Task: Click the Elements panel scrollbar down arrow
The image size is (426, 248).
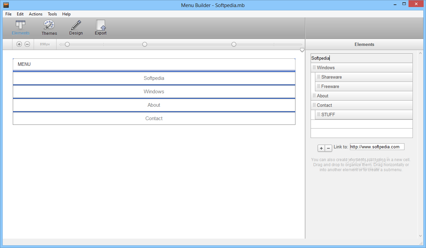Action: [420, 236]
